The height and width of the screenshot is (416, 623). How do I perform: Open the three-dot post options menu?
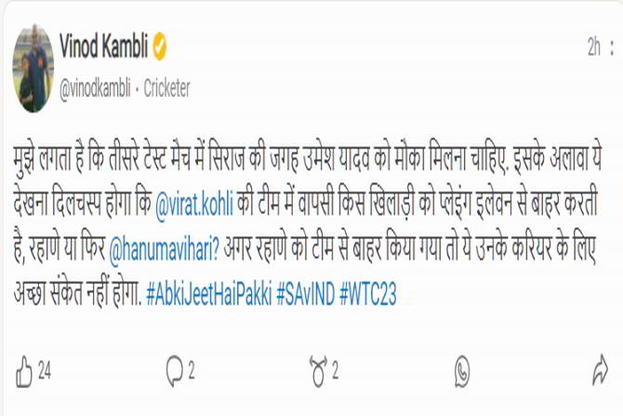click(612, 47)
